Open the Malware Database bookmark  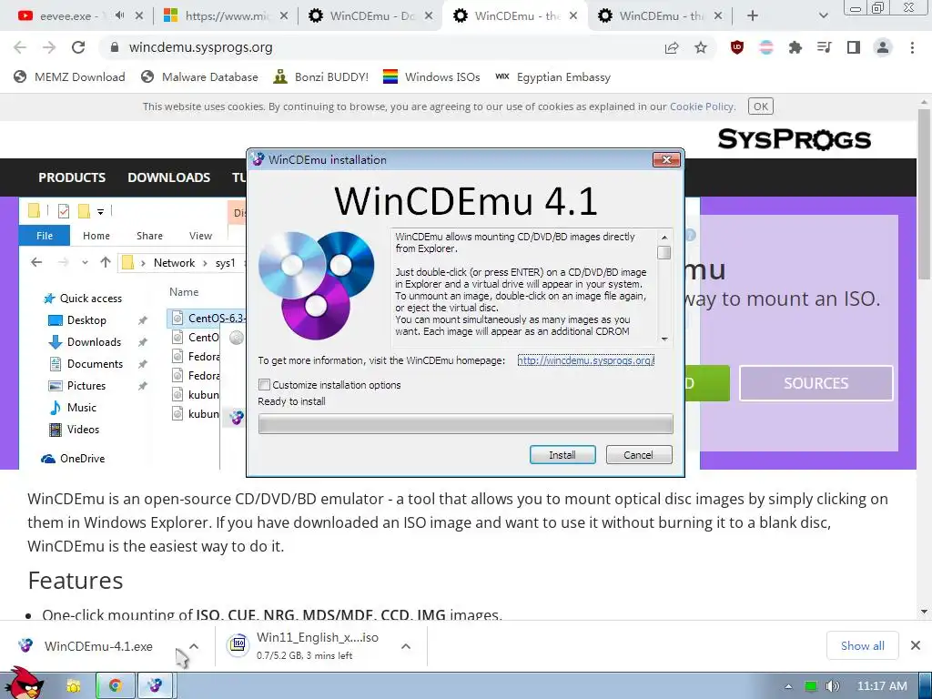point(199,76)
